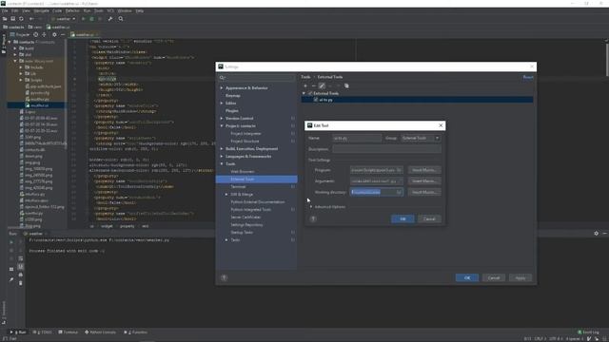Click the Open folder toolbar icon
This screenshot has width=609, height=342.
pos(5,19)
